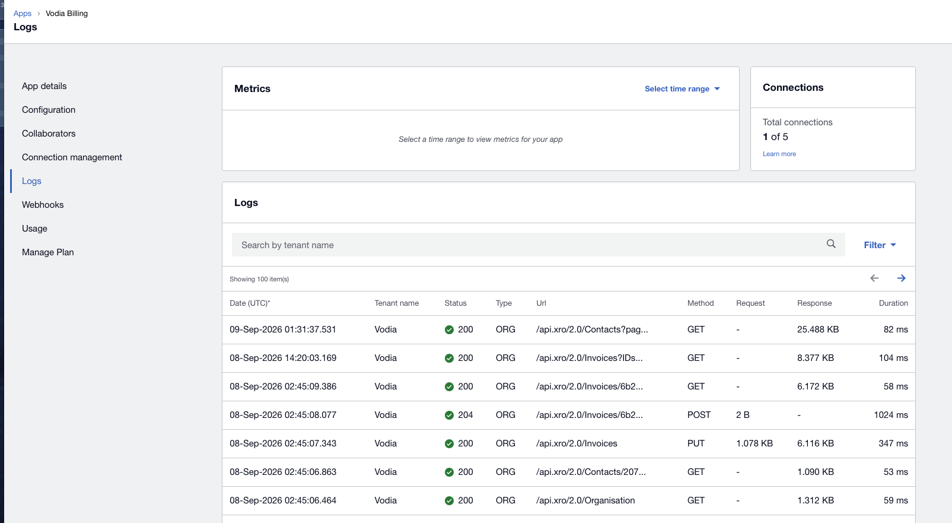Click the PUT method cell
Screen dimensions: 952x523
[696, 443]
